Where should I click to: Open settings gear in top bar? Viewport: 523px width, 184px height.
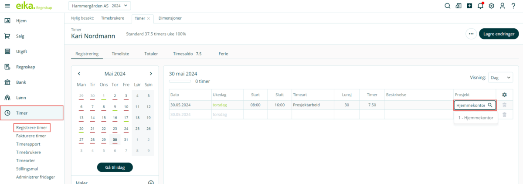click(492, 6)
